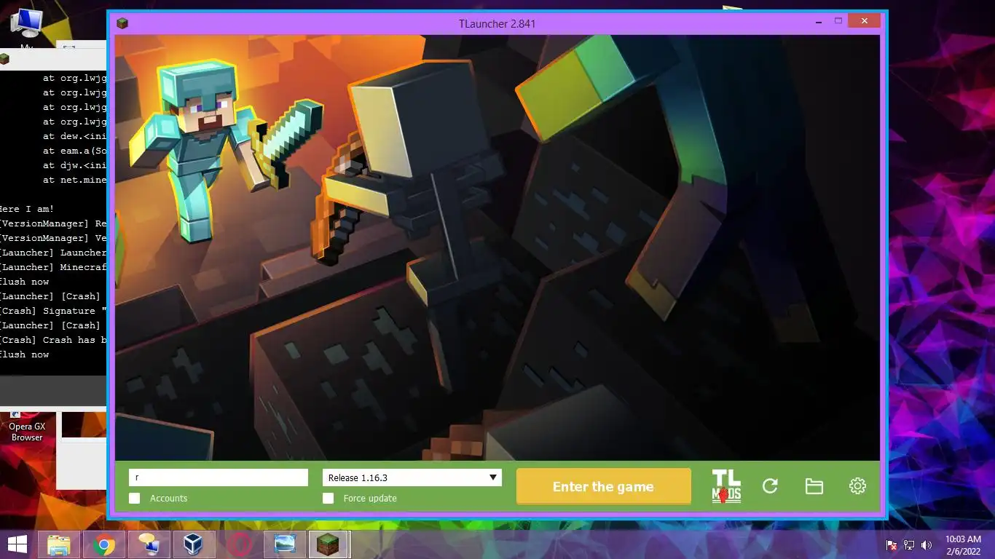Open the photo viewer taskbar icon
Screen dimensions: 995x559
coord(284,544)
